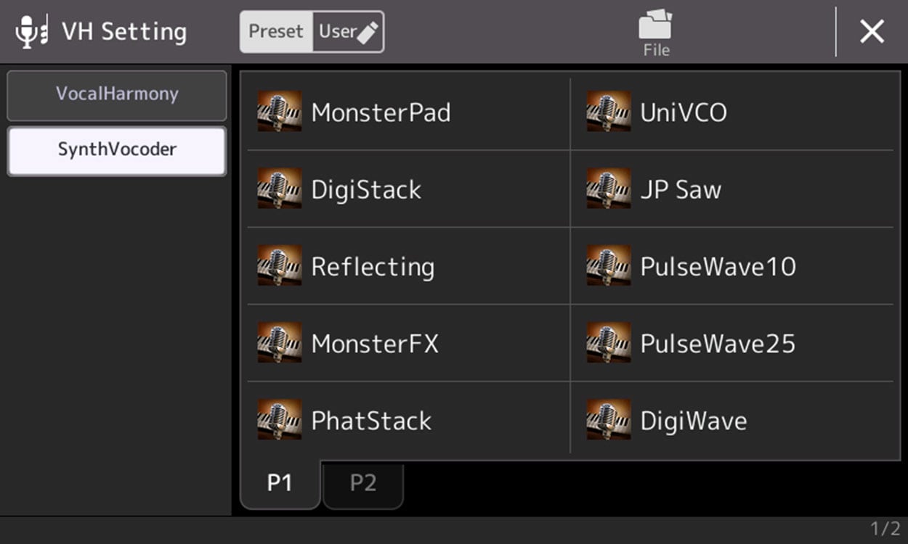Click the DigiStack preset icon
The image size is (908, 544).
(280, 189)
